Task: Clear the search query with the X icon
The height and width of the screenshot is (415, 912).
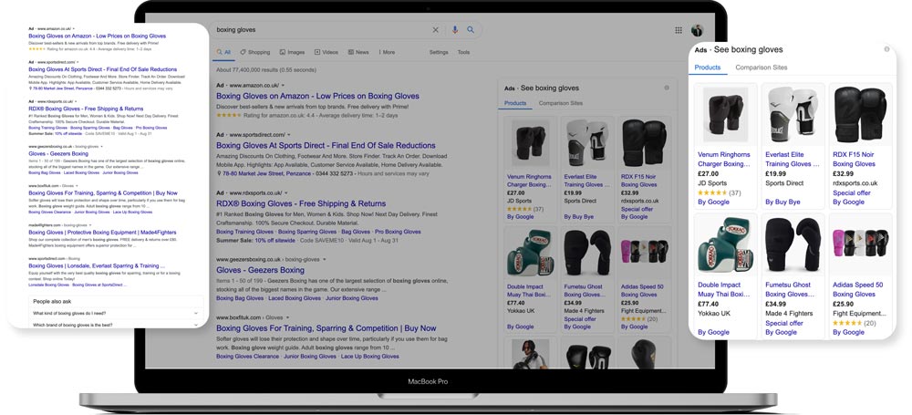Action: [x=435, y=30]
